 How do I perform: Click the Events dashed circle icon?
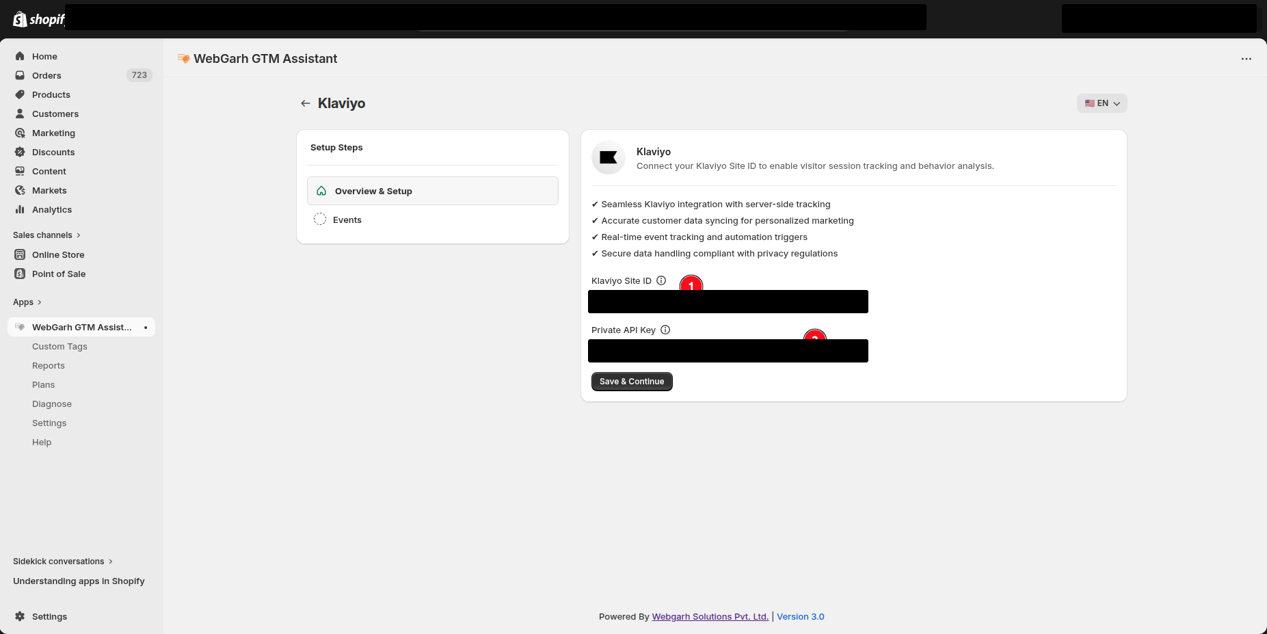[x=320, y=220]
